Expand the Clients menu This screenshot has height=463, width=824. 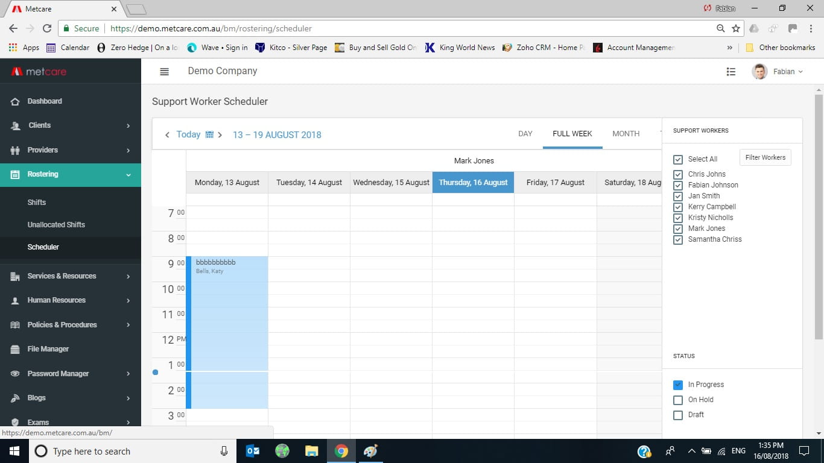[71, 125]
